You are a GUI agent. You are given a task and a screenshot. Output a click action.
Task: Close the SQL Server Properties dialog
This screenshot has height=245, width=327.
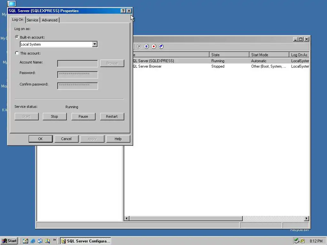(x=129, y=11)
